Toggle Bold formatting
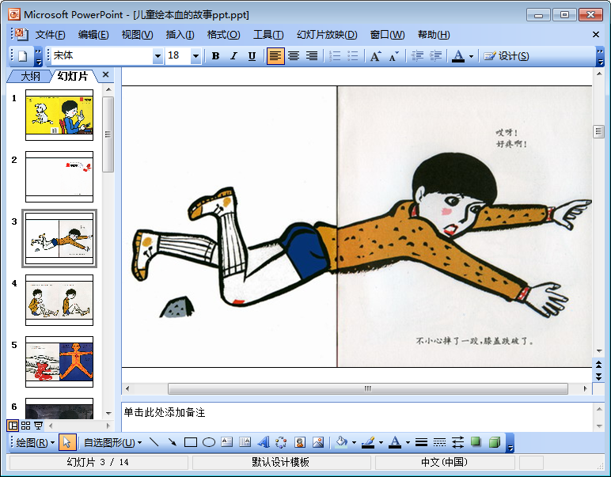Image resolution: width=611 pixels, height=477 pixels. click(x=215, y=56)
